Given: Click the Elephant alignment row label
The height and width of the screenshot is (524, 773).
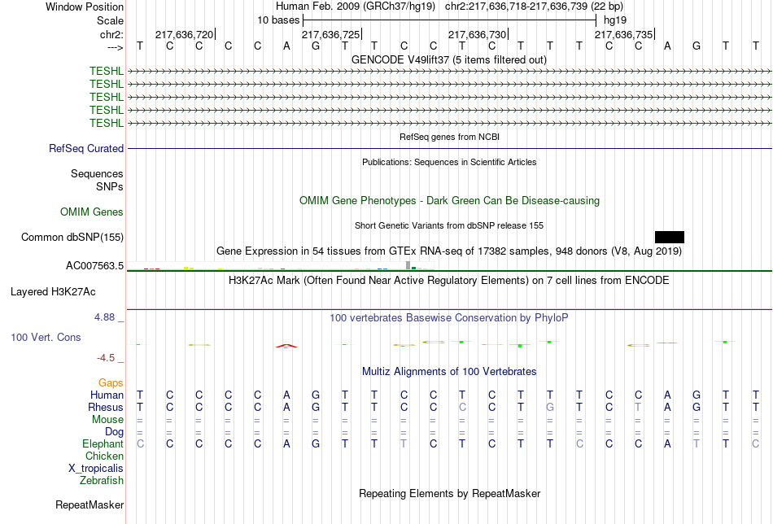Looking at the screenshot, I should coord(103,444).
